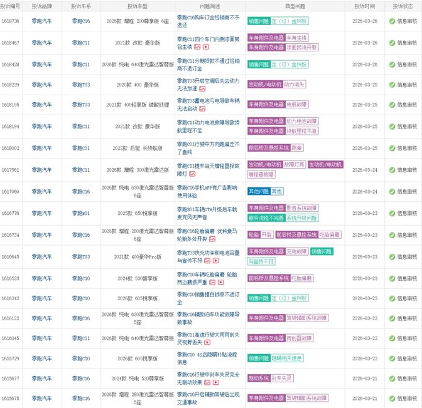Click green check status icon for complaint 1618736
Image resolution: width=422 pixels, height=408 pixels.
392,21
